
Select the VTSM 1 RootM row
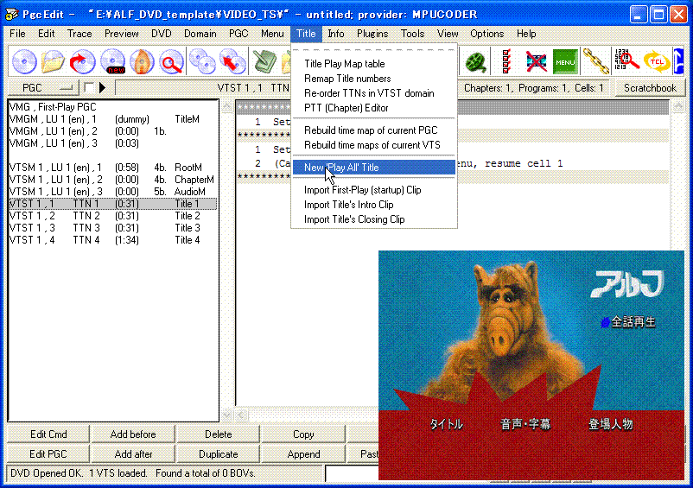(112, 168)
